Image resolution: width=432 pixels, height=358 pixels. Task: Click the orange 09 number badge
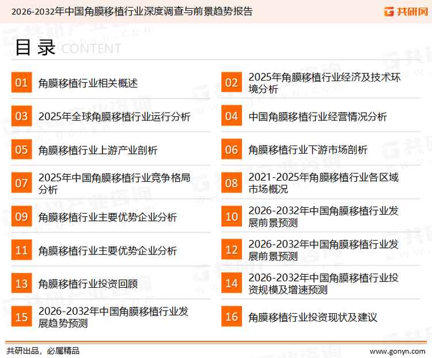(21, 216)
